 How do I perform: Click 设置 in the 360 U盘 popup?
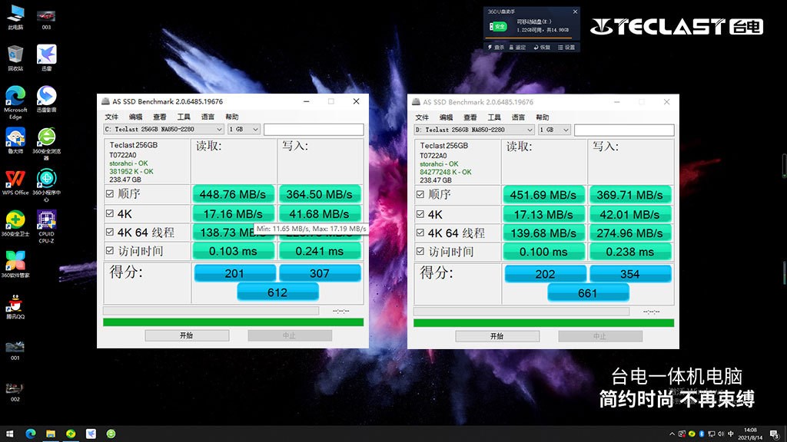pyautogui.click(x=566, y=48)
